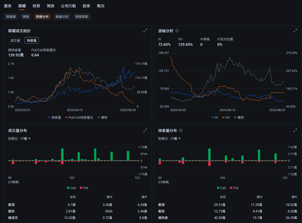The width and height of the screenshot is (302, 223).
Task: Click the red Put legend swatch in 持倉量分布
Action: [231, 188]
